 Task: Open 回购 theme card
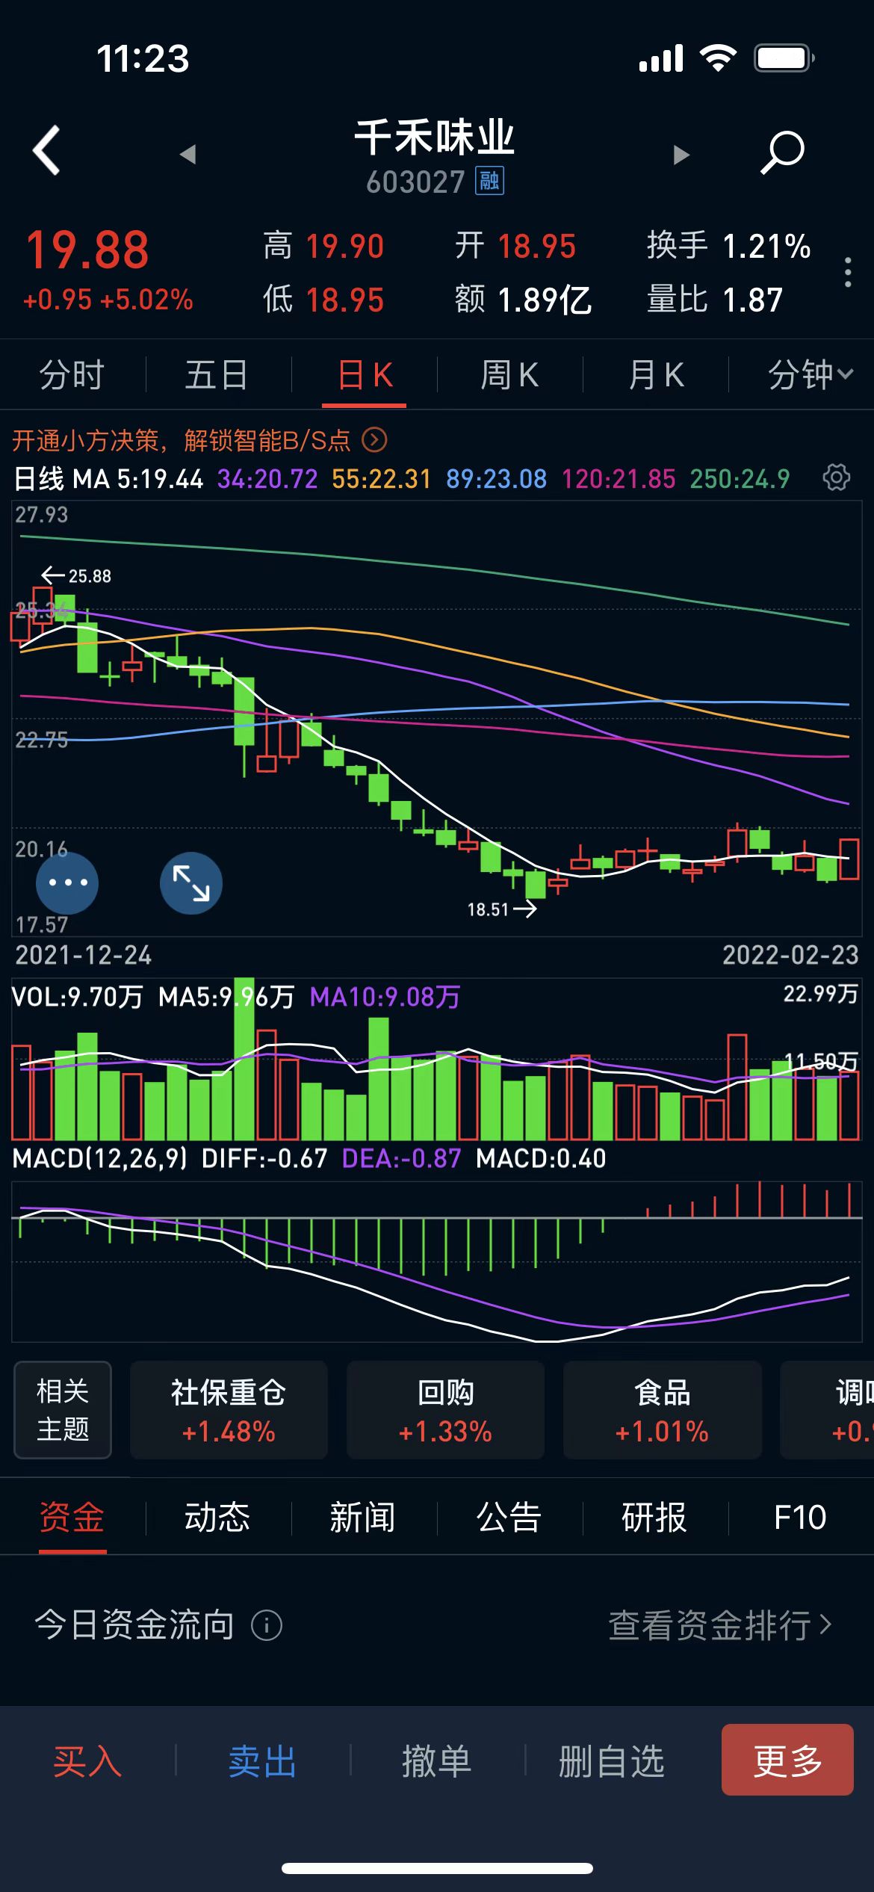click(445, 1409)
